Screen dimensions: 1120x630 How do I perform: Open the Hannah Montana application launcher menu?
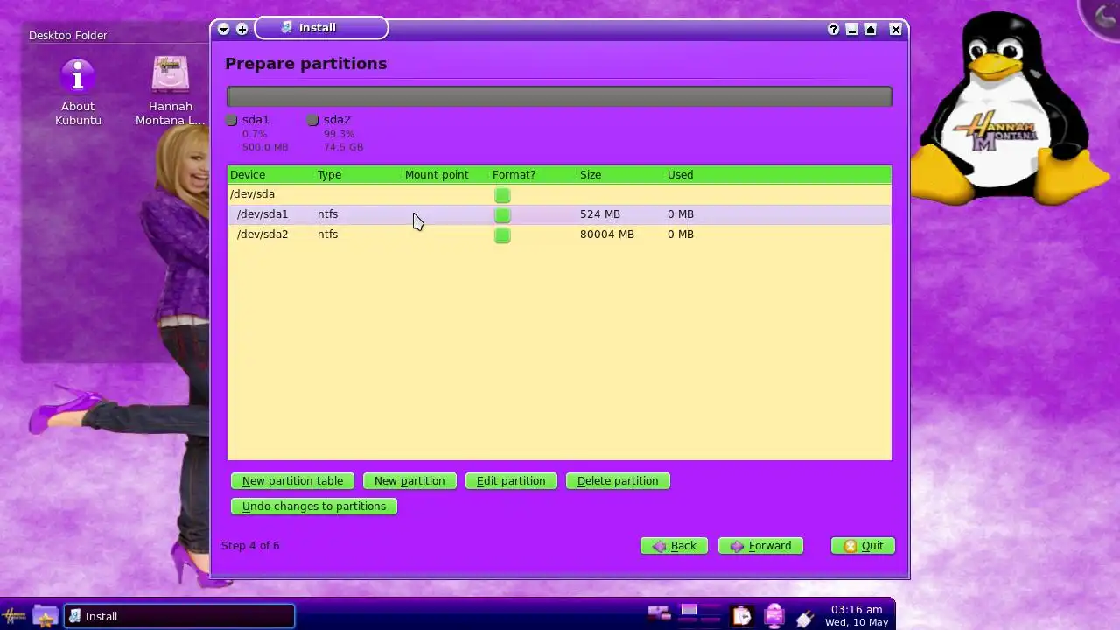(x=15, y=616)
